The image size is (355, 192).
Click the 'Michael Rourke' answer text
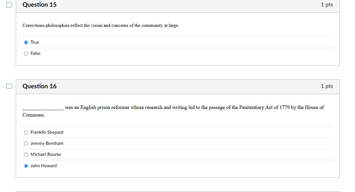coord(46,154)
